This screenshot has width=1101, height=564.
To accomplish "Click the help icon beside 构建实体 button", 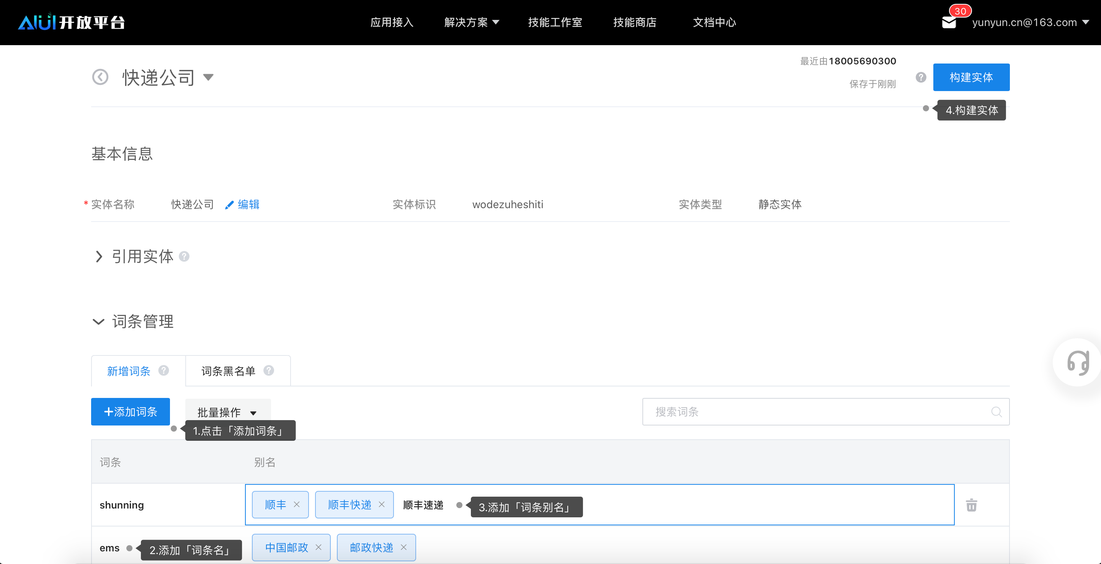I will coord(921,77).
